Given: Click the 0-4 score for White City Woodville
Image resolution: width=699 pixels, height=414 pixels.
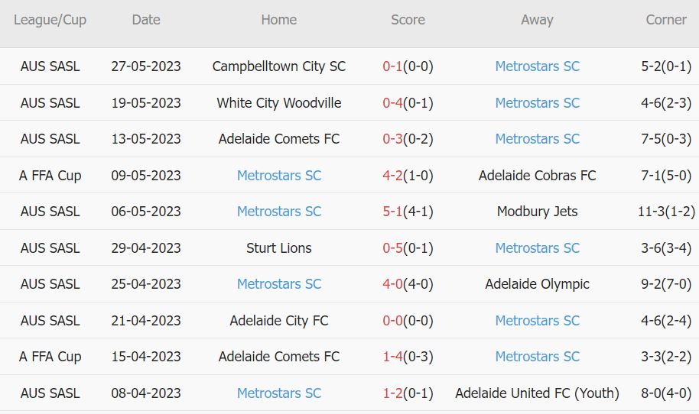Looking at the screenshot, I should click(392, 103).
